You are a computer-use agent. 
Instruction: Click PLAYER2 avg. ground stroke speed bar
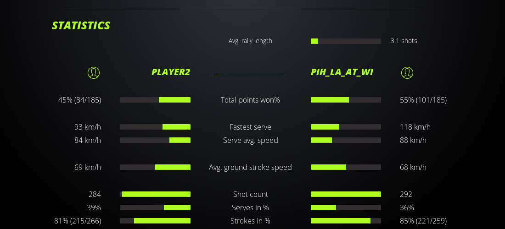tap(155, 167)
